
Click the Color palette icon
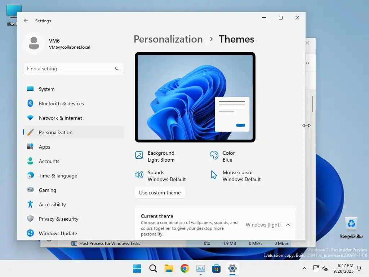click(x=214, y=155)
